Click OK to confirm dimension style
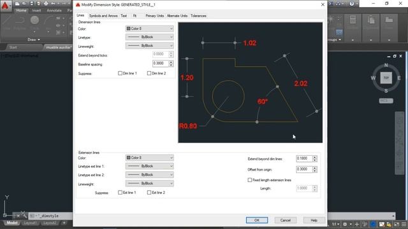 pyautogui.click(x=257, y=220)
